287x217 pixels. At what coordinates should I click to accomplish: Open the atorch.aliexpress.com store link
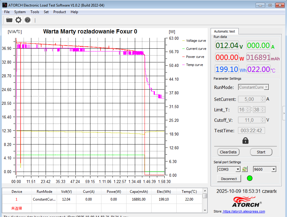244,211
